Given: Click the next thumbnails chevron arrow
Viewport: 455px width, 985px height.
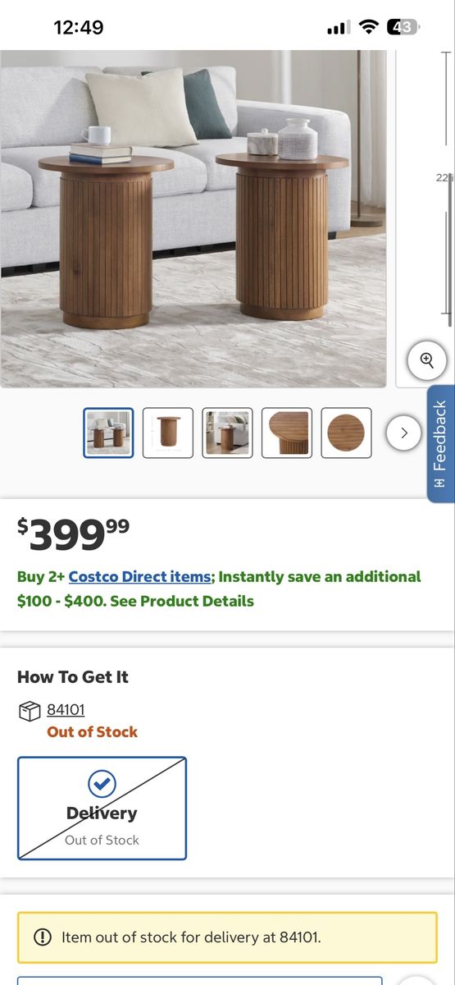Looking at the screenshot, I should [x=403, y=433].
